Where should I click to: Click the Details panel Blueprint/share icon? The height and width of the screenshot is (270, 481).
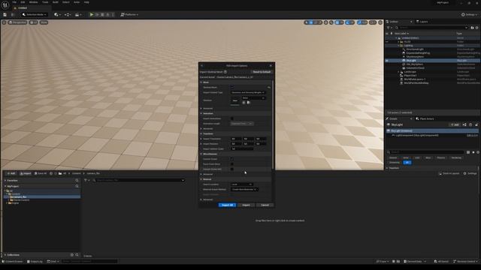[x=464, y=125]
